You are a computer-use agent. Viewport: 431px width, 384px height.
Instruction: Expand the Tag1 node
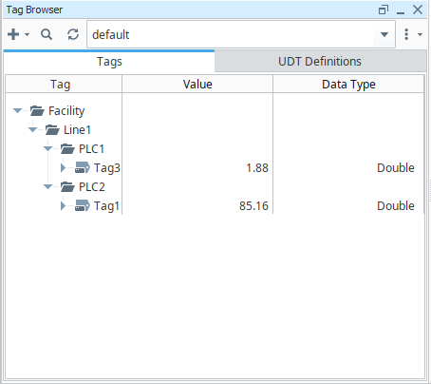[63, 206]
